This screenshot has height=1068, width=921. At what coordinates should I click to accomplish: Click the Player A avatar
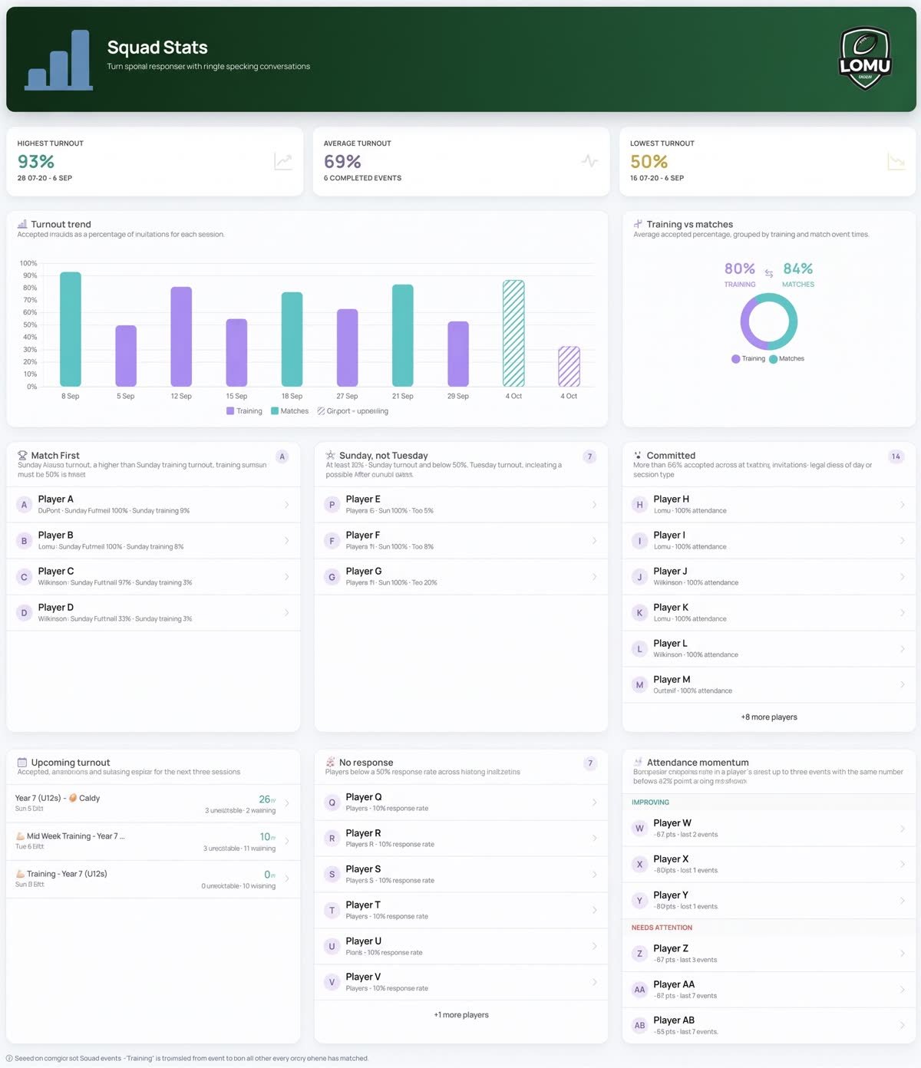click(24, 505)
